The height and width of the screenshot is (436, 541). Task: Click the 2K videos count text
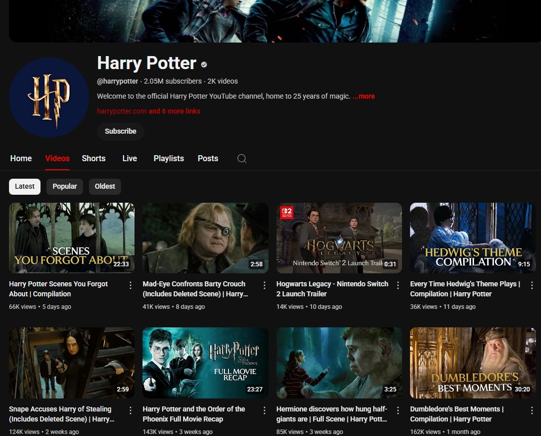tap(222, 81)
